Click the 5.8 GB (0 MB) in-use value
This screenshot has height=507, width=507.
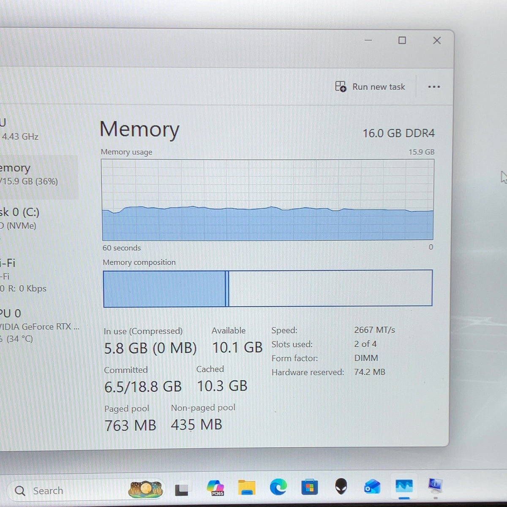tap(150, 348)
